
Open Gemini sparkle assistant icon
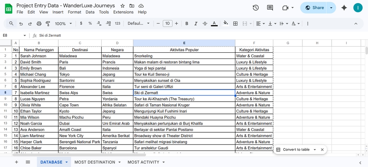click(344, 8)
